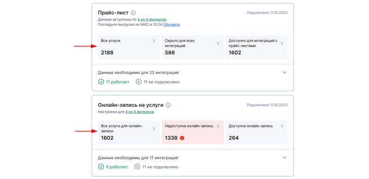369x179 pixels.
Task: Open the Все услуги для онлайн-записи arrow
Action: (154, 129)
